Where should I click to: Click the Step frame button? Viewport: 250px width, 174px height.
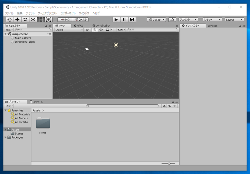[x=132, y=20]
